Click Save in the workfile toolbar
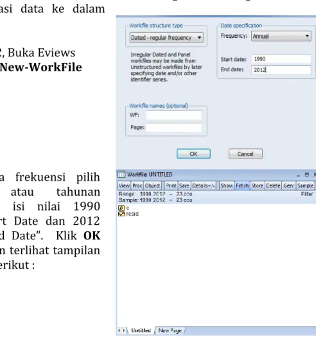Image resolution: width=316 pixels, height=337 pixels. 184,186
